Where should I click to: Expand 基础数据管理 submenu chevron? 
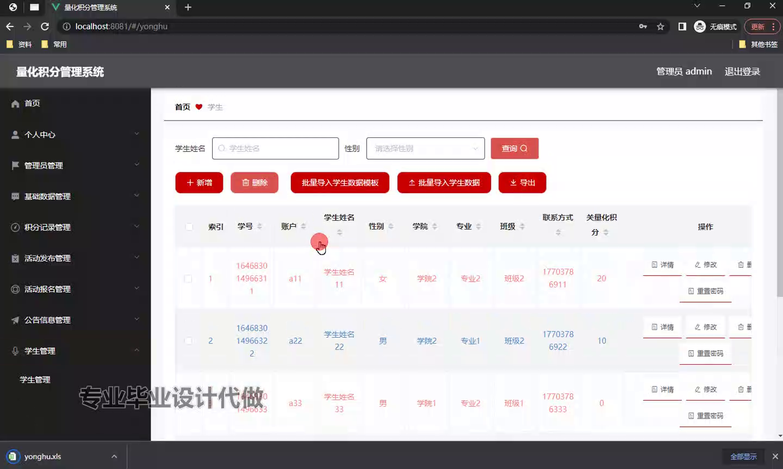point(136,195)
